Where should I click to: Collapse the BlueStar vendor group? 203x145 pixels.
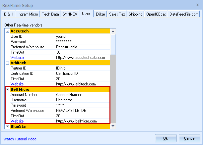[8, 126]
